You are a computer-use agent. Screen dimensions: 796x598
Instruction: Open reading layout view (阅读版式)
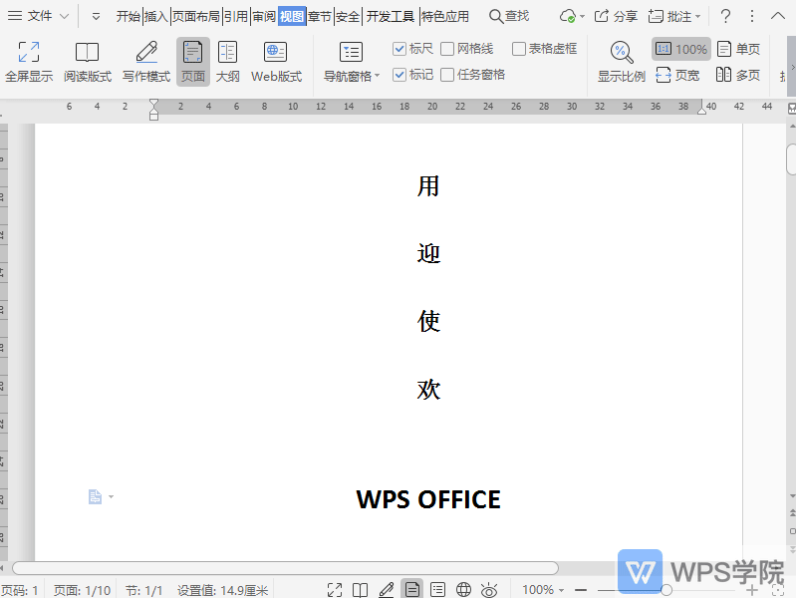coord(88,62)
